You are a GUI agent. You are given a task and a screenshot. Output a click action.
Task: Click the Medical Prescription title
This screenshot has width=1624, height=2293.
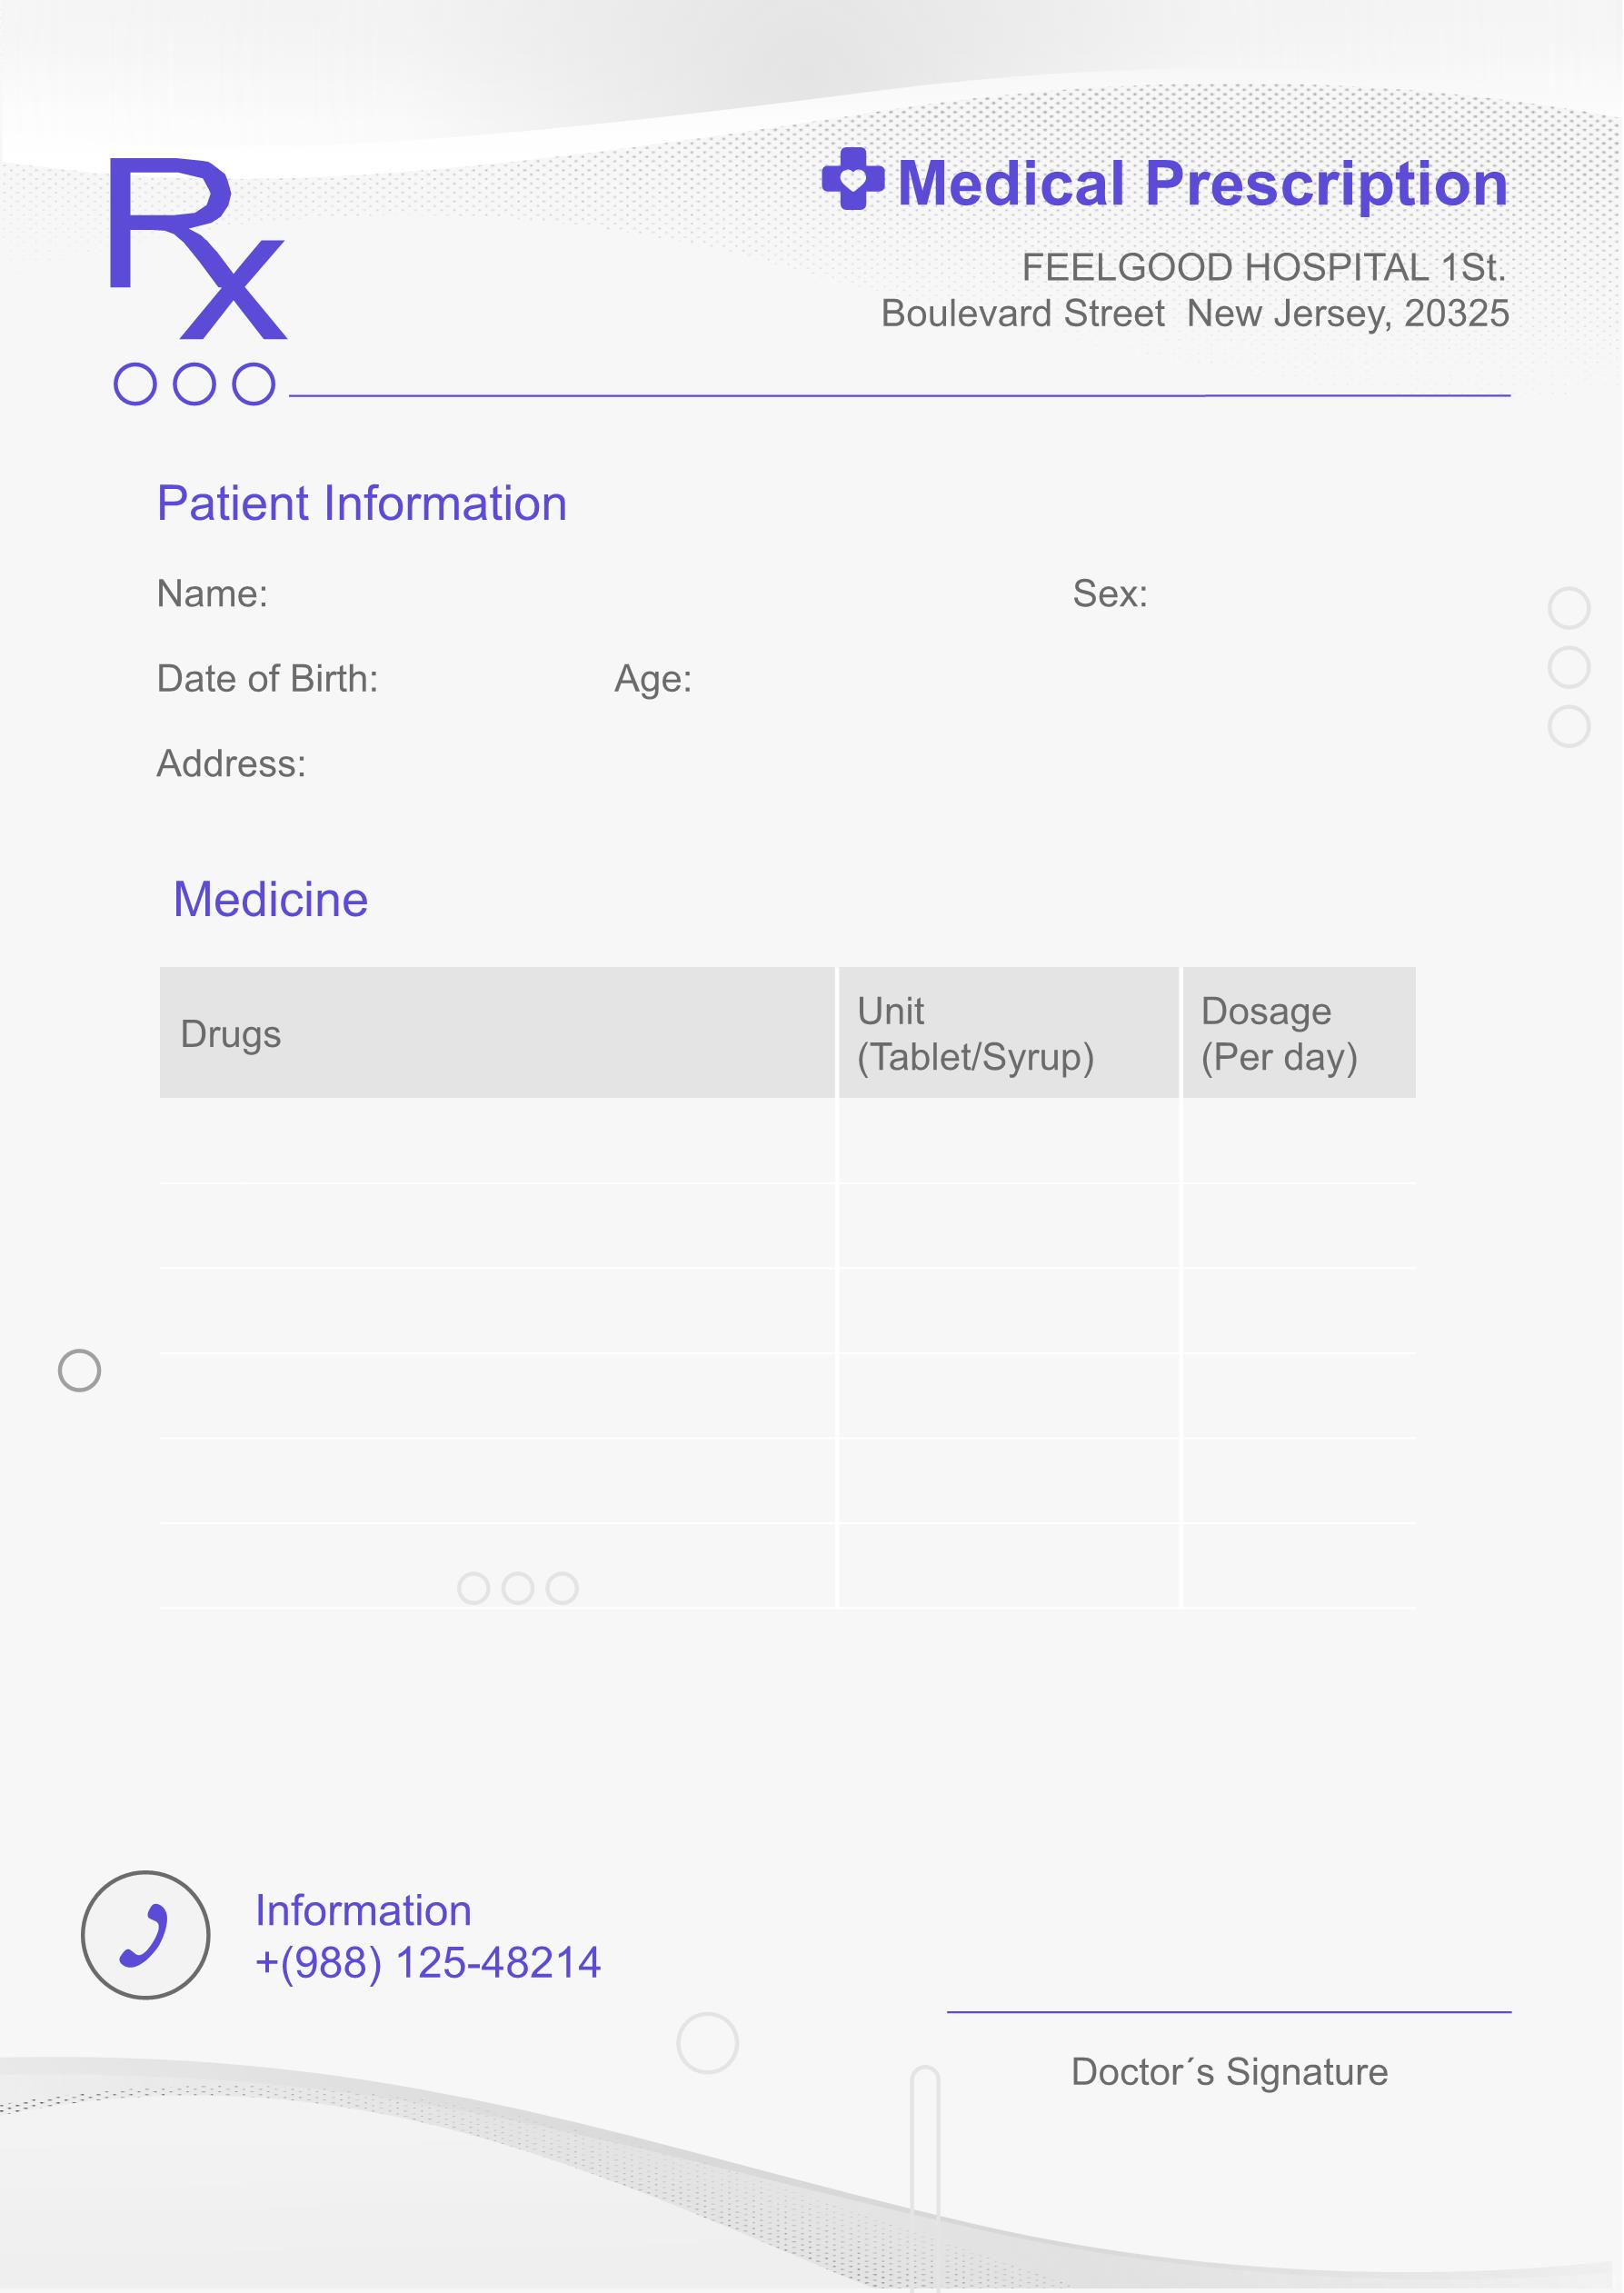pyautogui.click(x=1203, y=184)
